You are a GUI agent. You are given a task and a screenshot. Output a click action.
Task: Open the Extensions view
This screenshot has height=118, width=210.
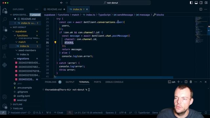(5, 47)
